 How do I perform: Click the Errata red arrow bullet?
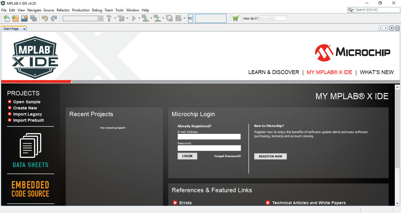[x=175, y=202]
